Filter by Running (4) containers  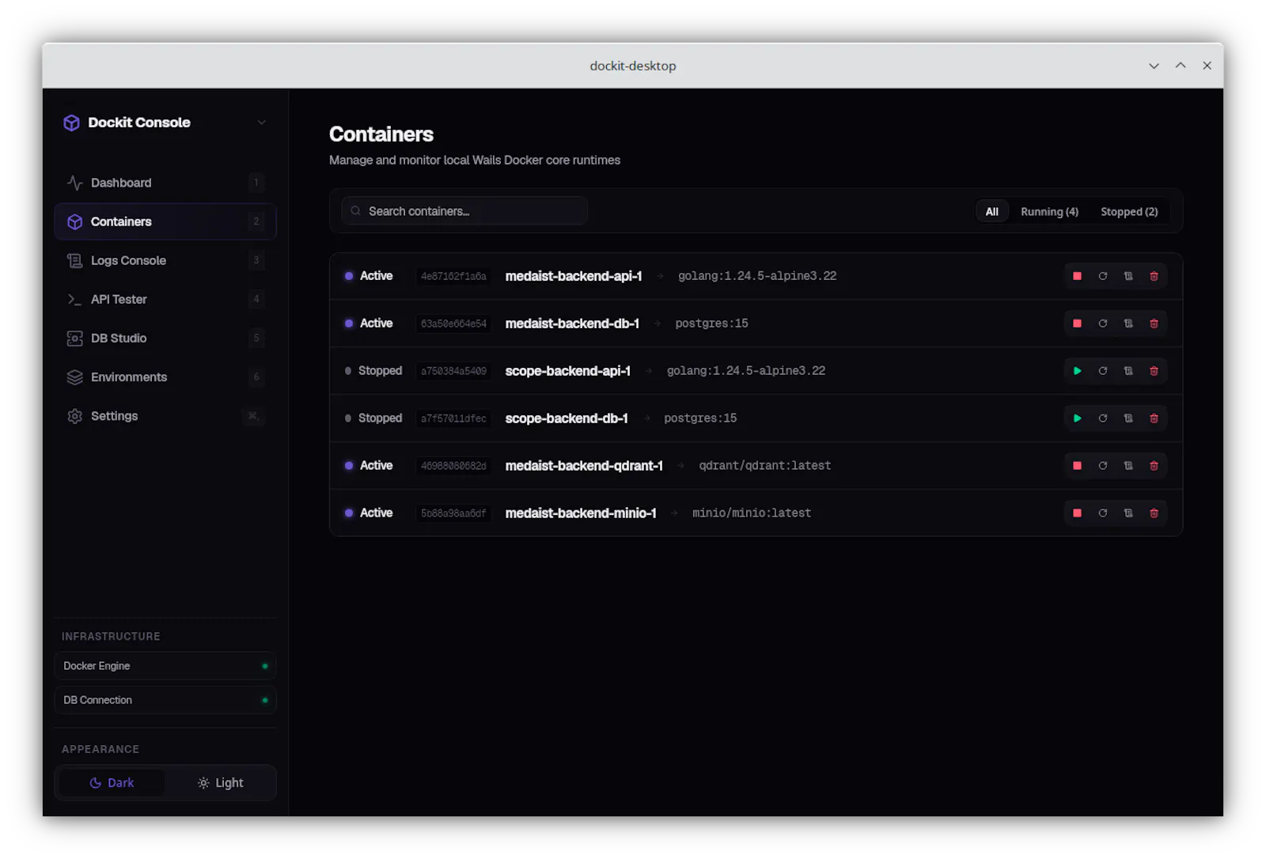1049,212
